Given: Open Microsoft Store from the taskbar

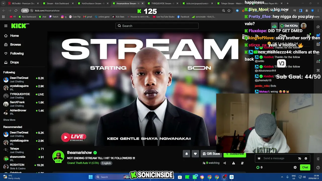Looking at the screenshot, I should point(180,177).
